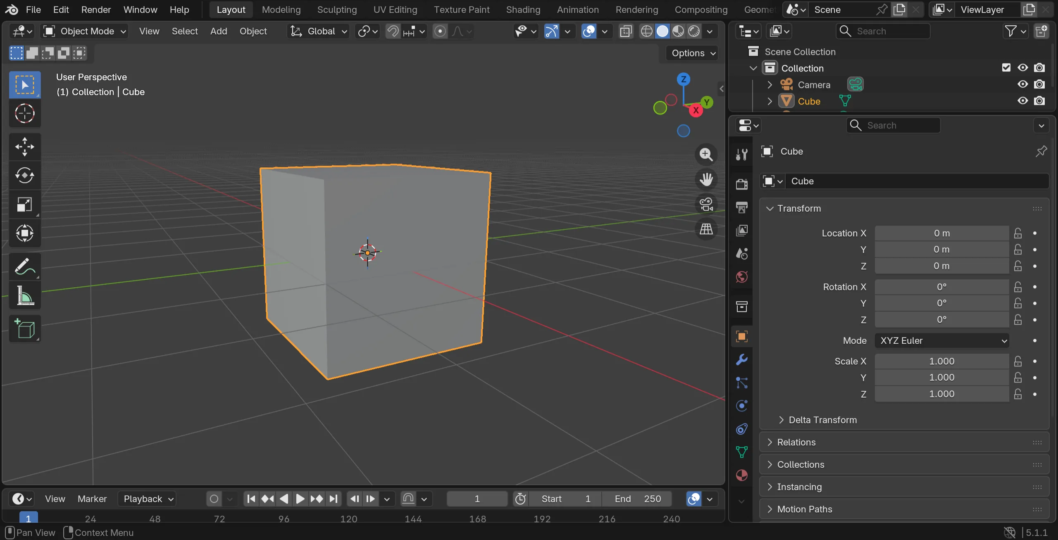
Task: Click the pan view hand icon
Action: pyautogui.click(x=706, y=180)
